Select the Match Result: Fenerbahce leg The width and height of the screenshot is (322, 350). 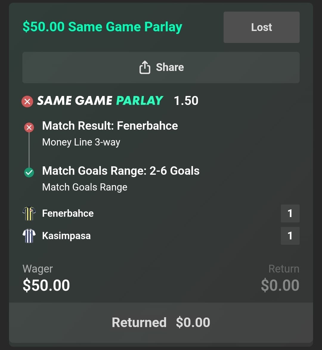(110, 126)
